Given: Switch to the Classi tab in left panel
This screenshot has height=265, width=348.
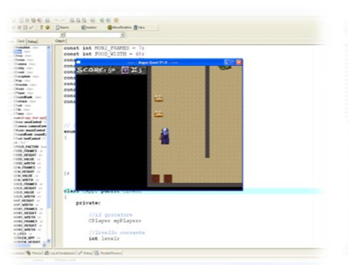Looking at the screenshot, I should (x=20, y=41).
